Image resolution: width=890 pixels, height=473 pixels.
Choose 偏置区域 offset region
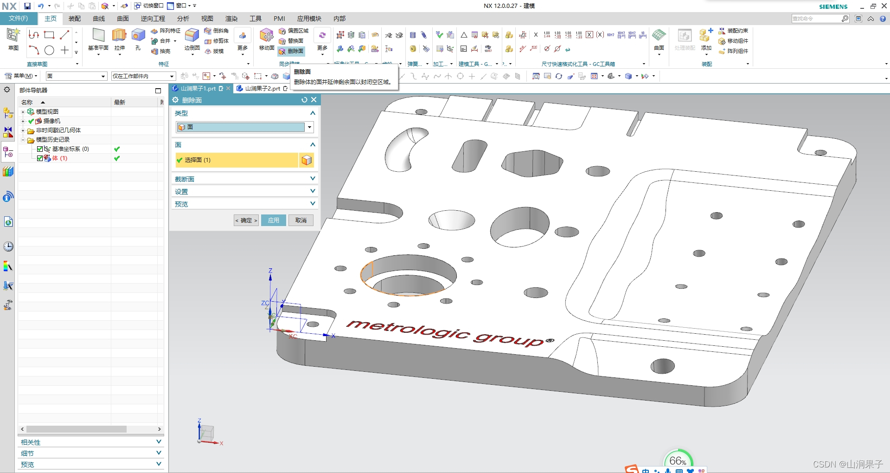(294, 31)
